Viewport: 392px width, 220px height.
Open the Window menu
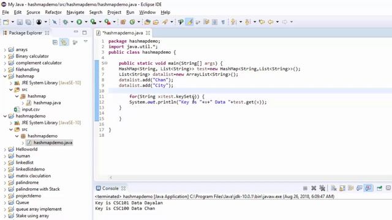[x=147, y=12]
